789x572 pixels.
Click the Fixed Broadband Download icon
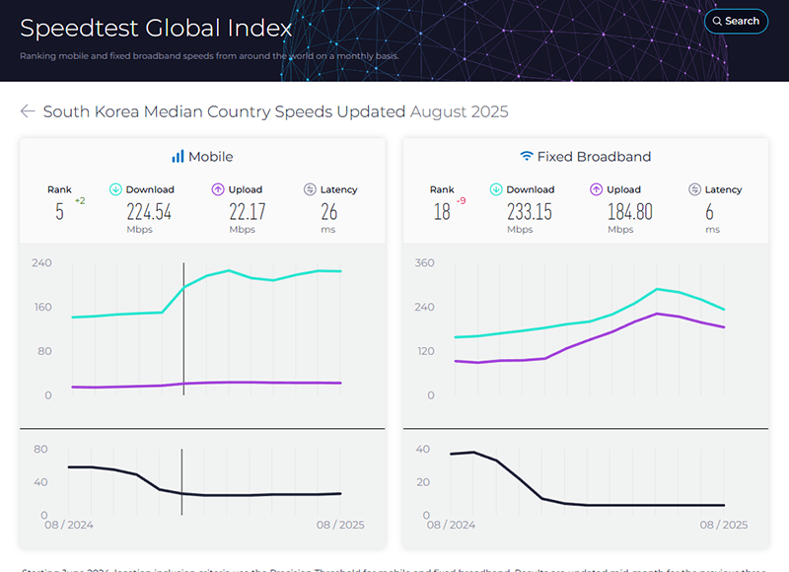[497, 189]
